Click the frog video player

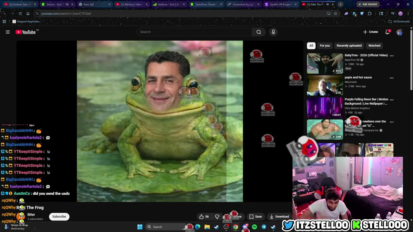(160, 121)
